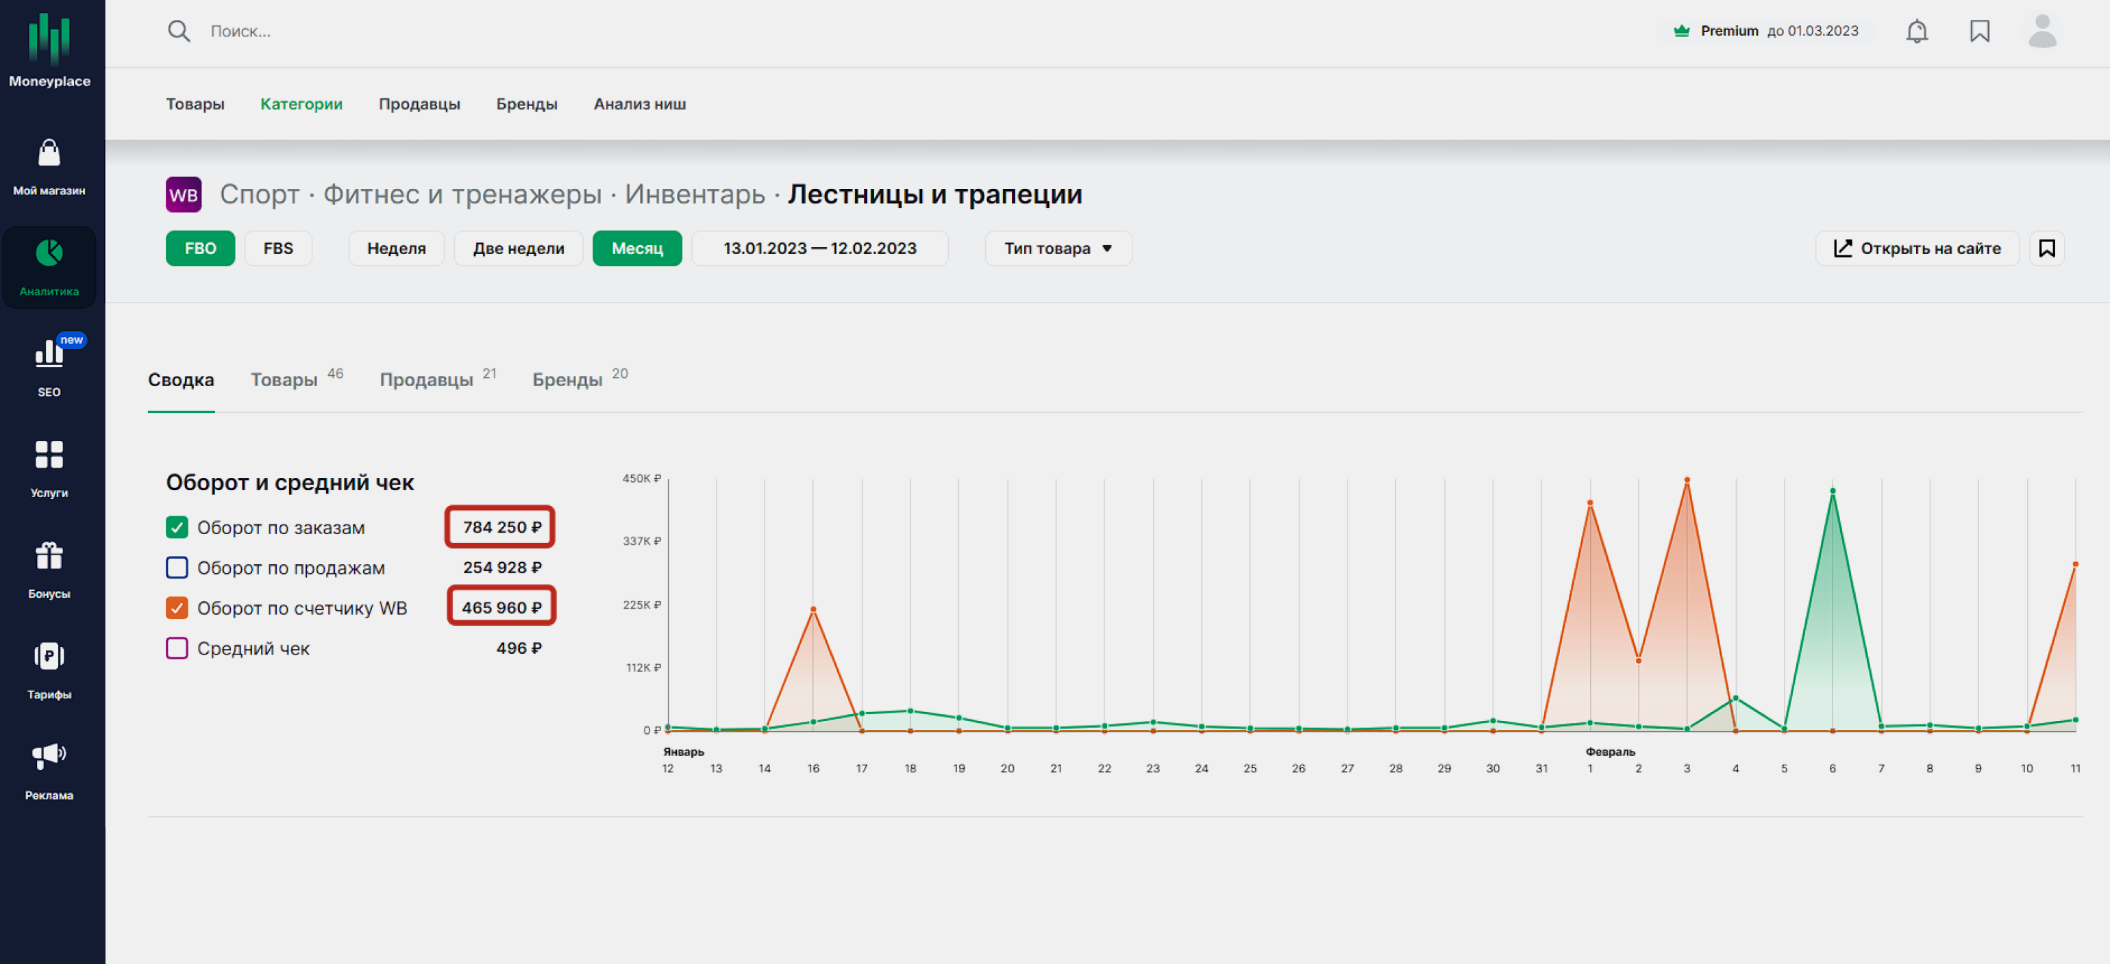Open the Товары top menu

pyautogui.click(x=195, y=104)
